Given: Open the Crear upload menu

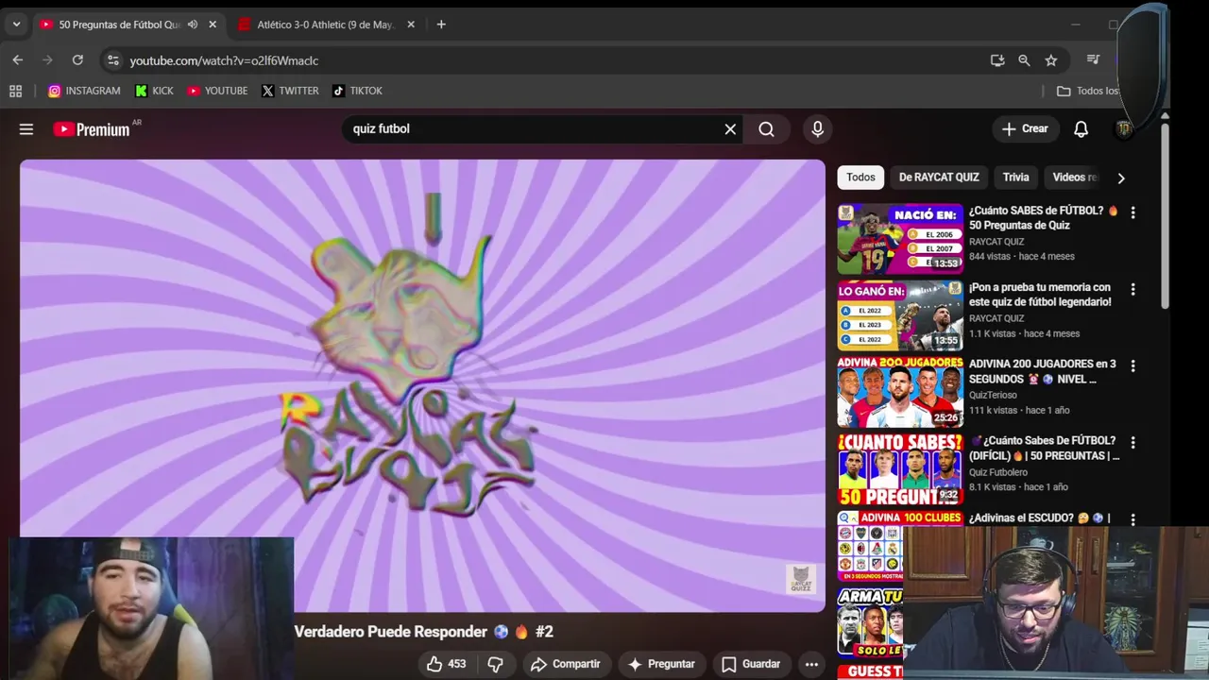Looking at the screenshot, I should coord(1025,128).
